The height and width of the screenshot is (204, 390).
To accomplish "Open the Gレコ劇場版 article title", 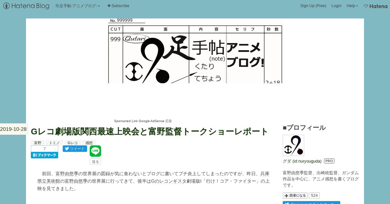I will tap(149, 131).
